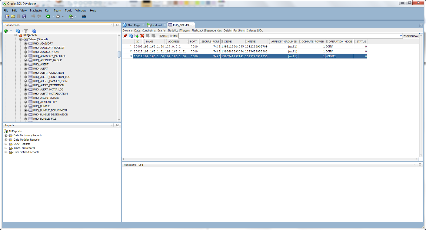Screen dimensions: 426x230
Task: Sort by the OPERATION_MODE column header
Action: click(x=339, y=41)
